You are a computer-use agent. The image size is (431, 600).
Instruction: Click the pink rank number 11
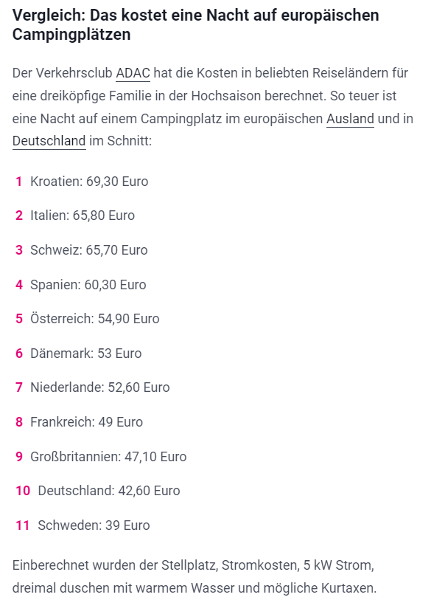(22, 525)
